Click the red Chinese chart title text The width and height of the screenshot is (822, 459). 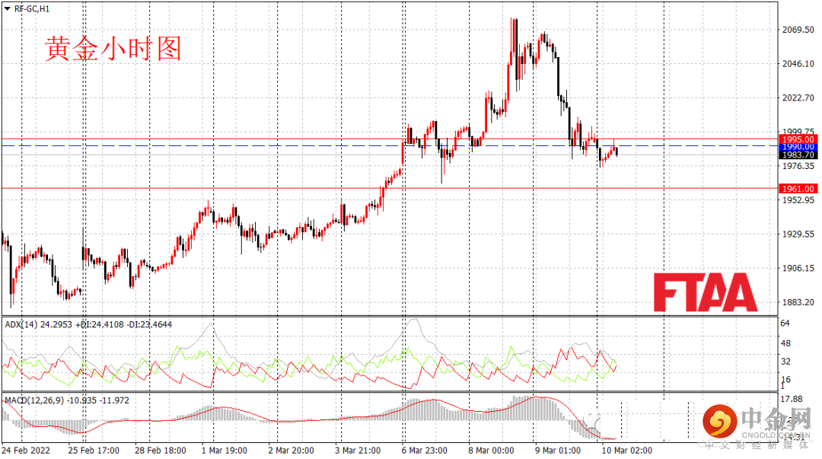[113, 49]
